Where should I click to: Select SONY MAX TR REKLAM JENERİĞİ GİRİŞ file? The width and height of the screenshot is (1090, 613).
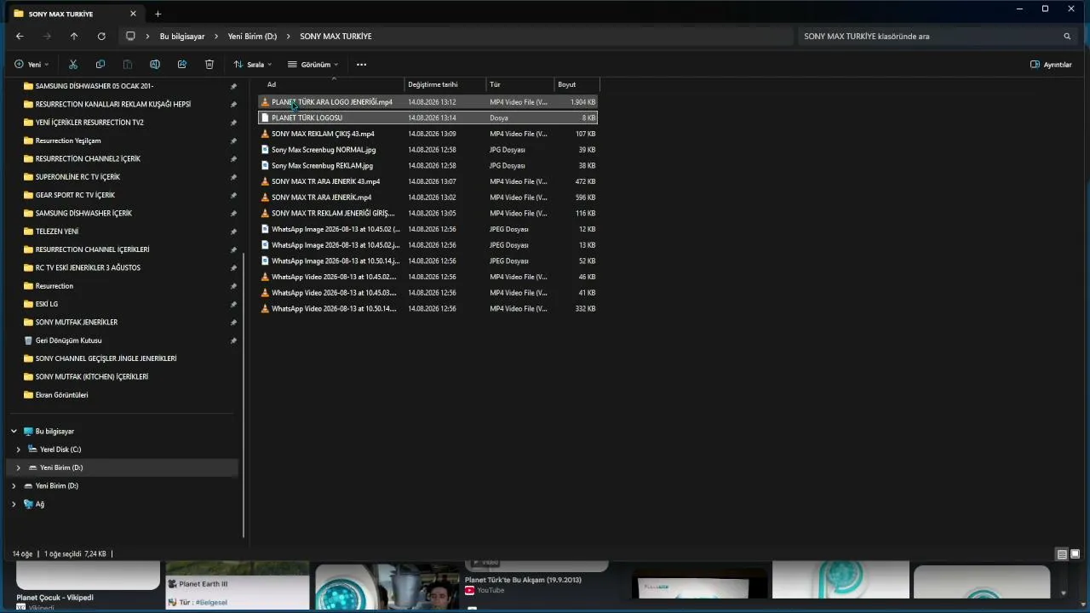(x=428, y=214)
